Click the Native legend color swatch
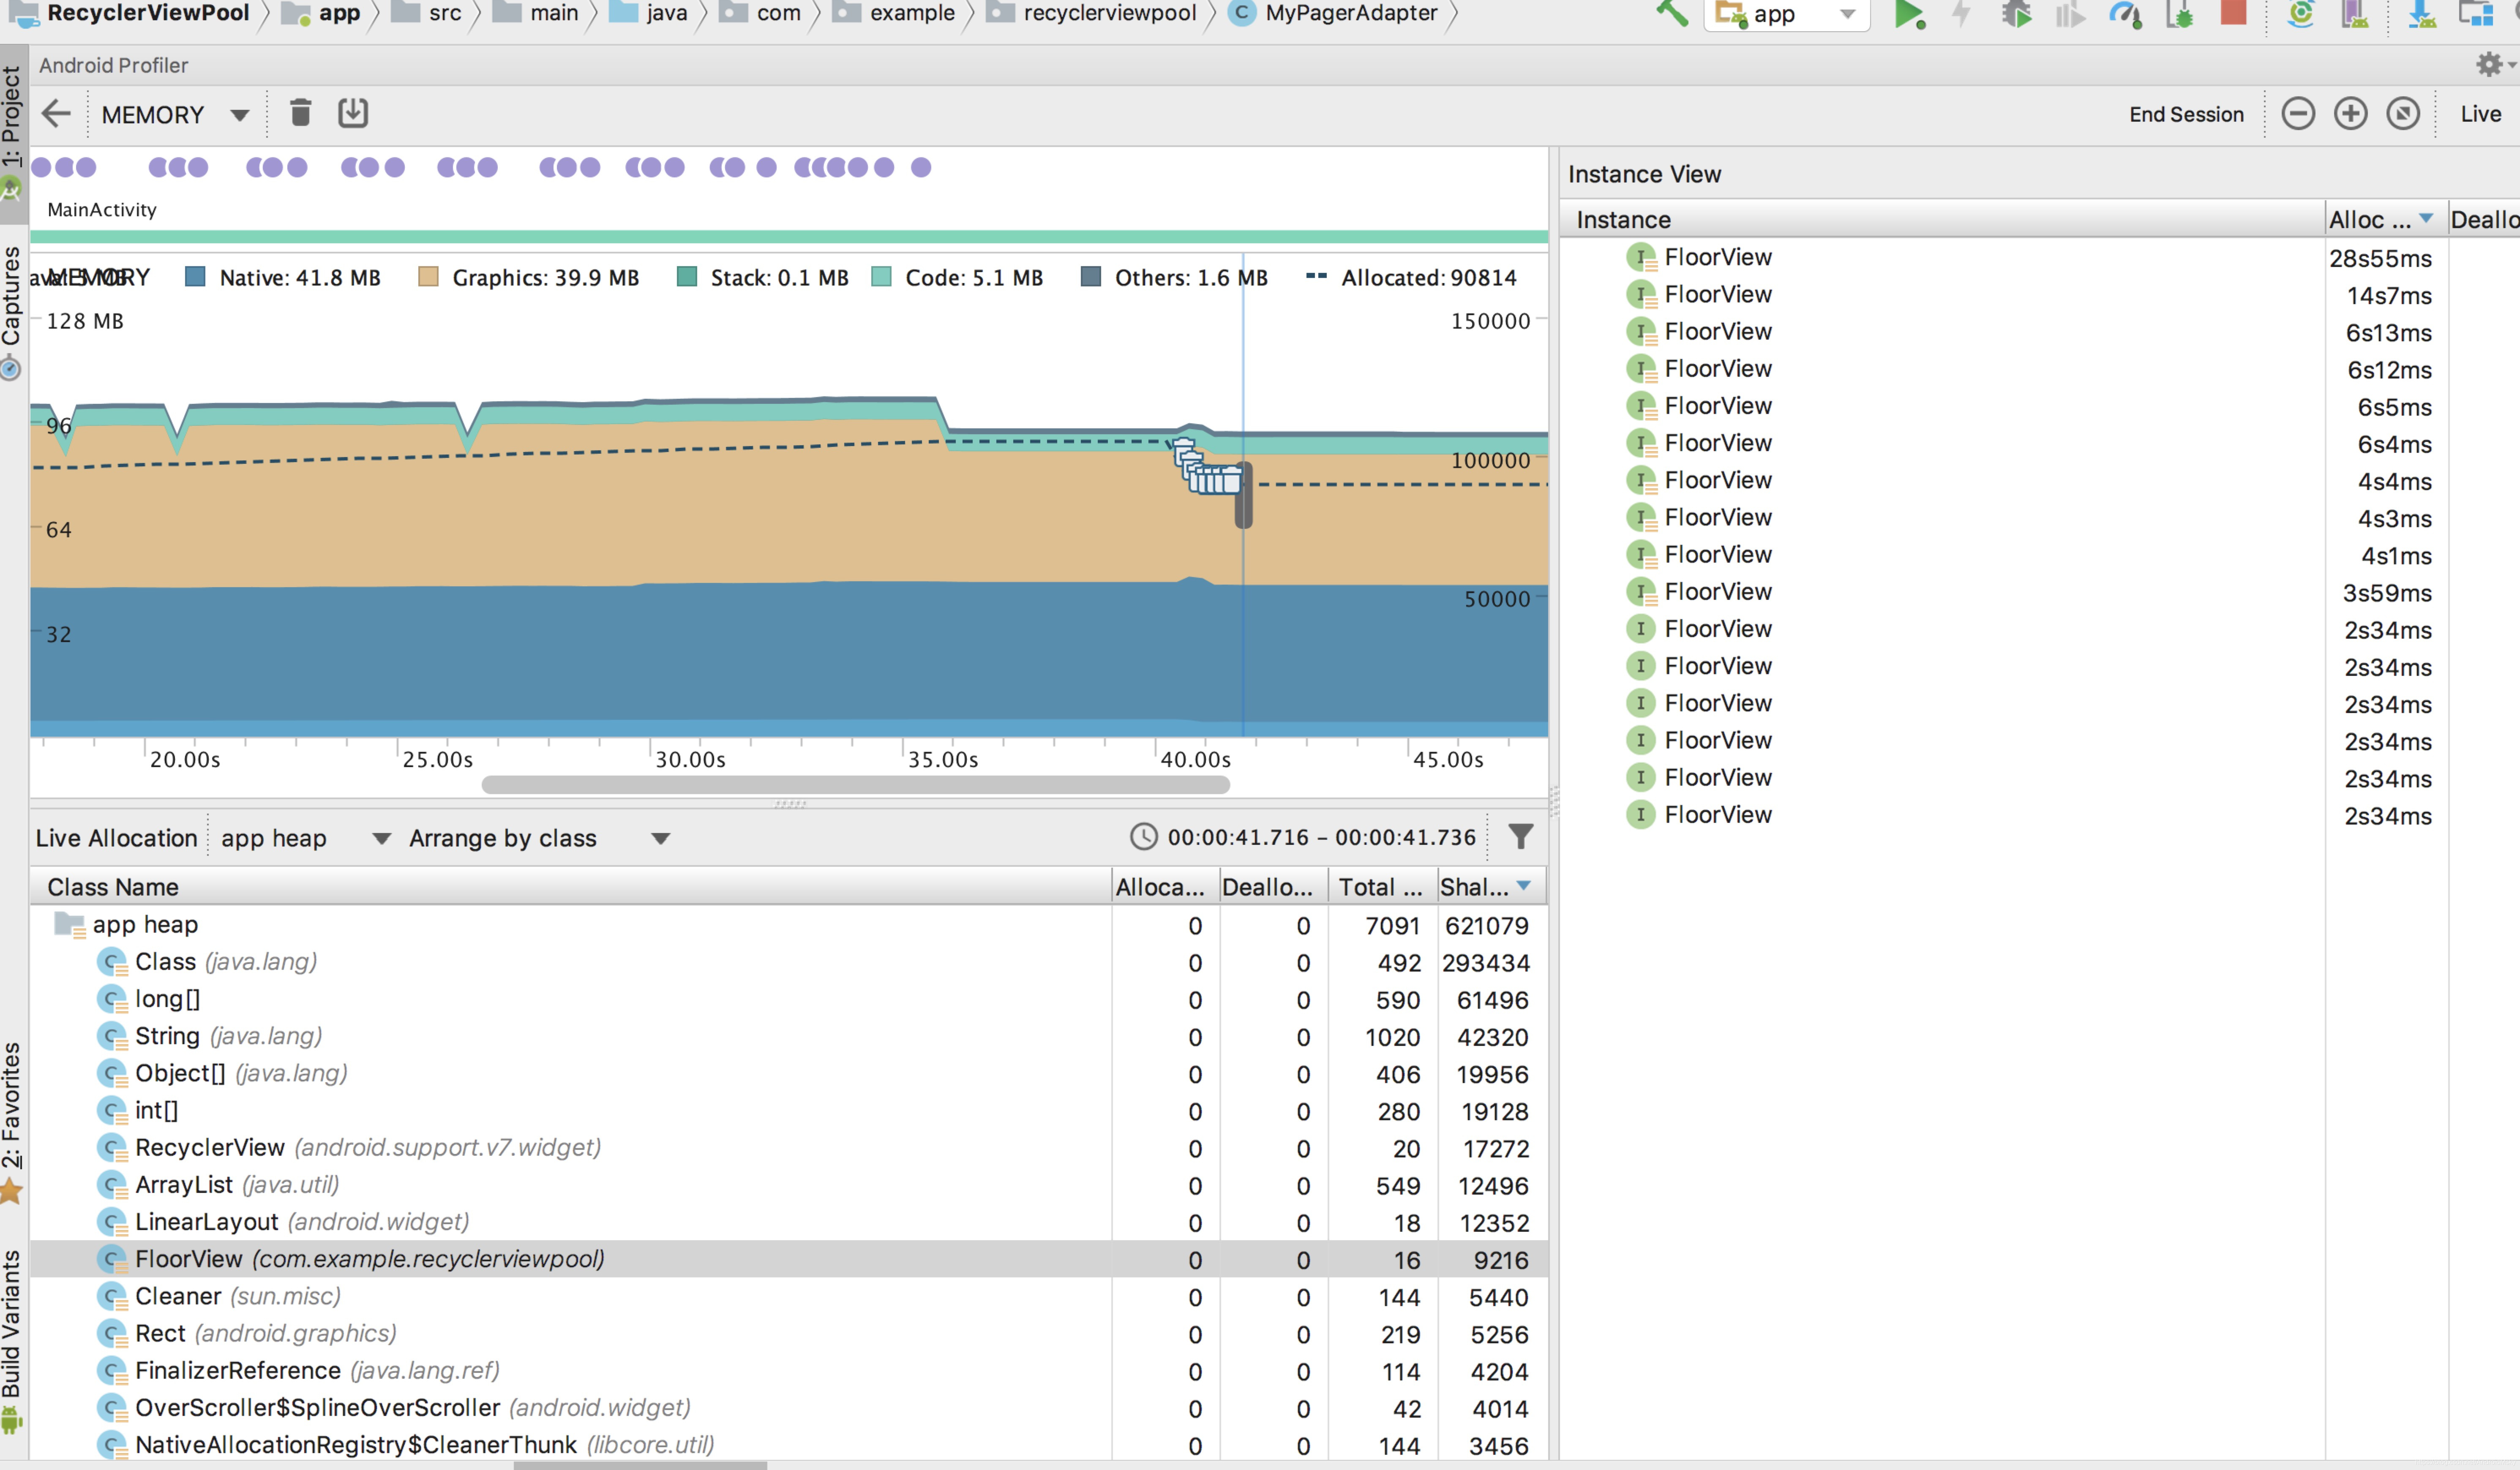 tap(196, 277)
